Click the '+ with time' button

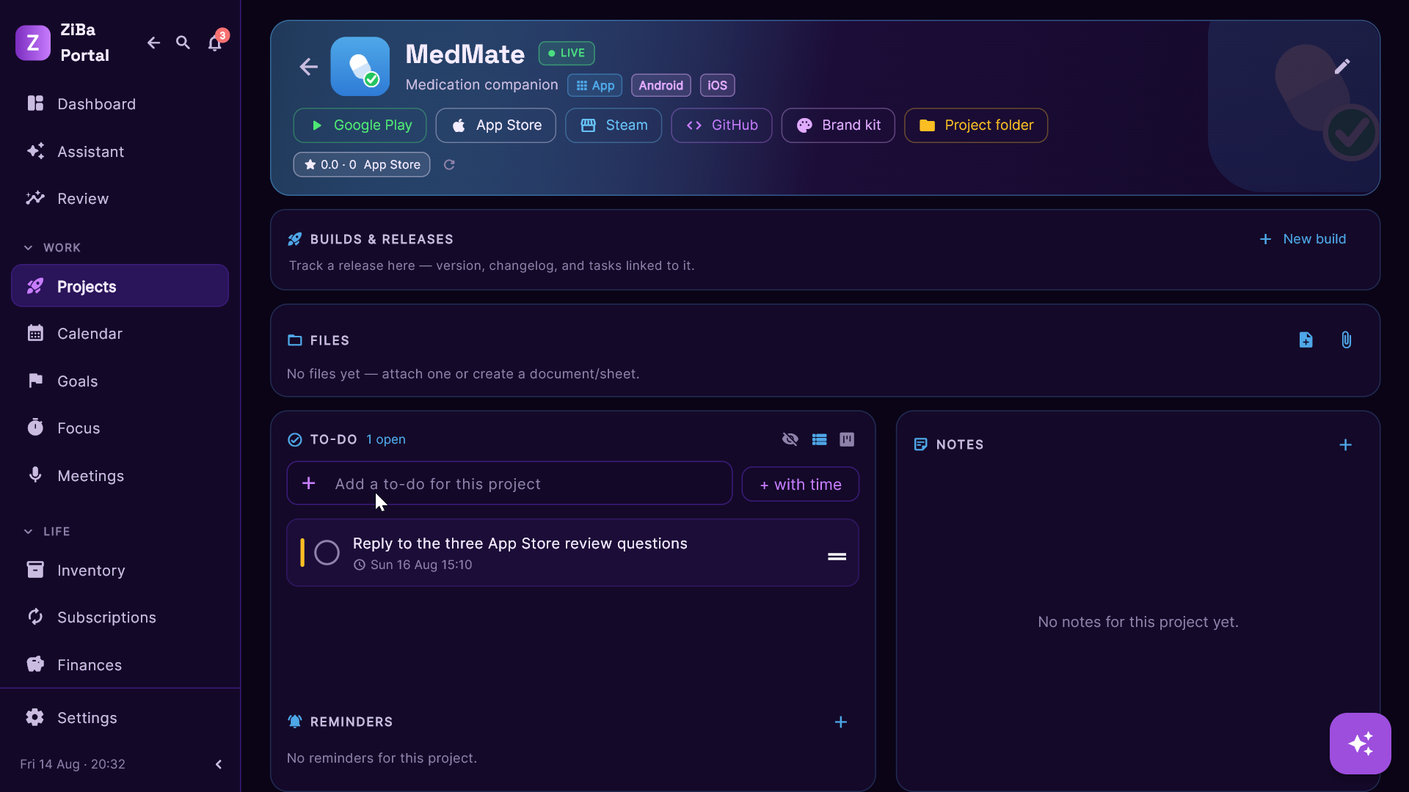click(x=801, y=485)
